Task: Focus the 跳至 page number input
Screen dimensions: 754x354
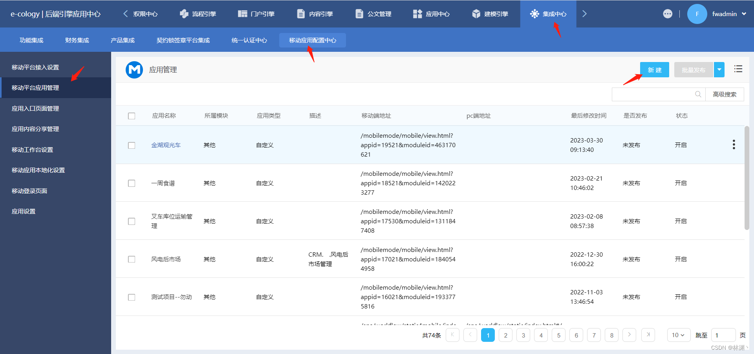Action: tap(723, 335)
